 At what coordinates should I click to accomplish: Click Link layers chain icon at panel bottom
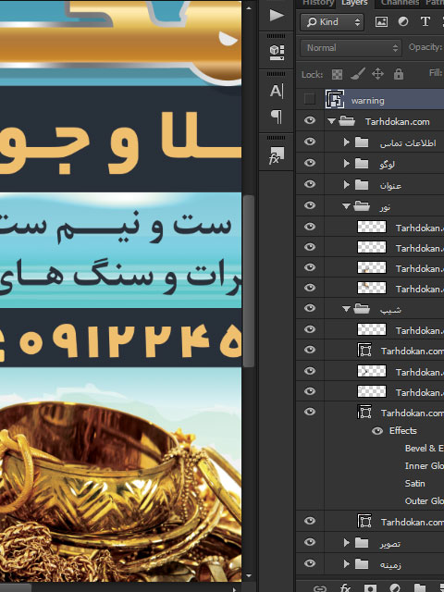320,588
